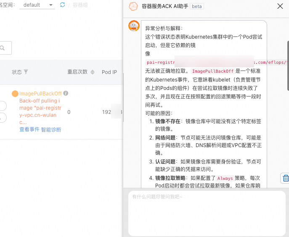This screenshot has width=289, height=237.
Task: Click the 容器服务ACK AI助手 title
Action: (165, 6)
